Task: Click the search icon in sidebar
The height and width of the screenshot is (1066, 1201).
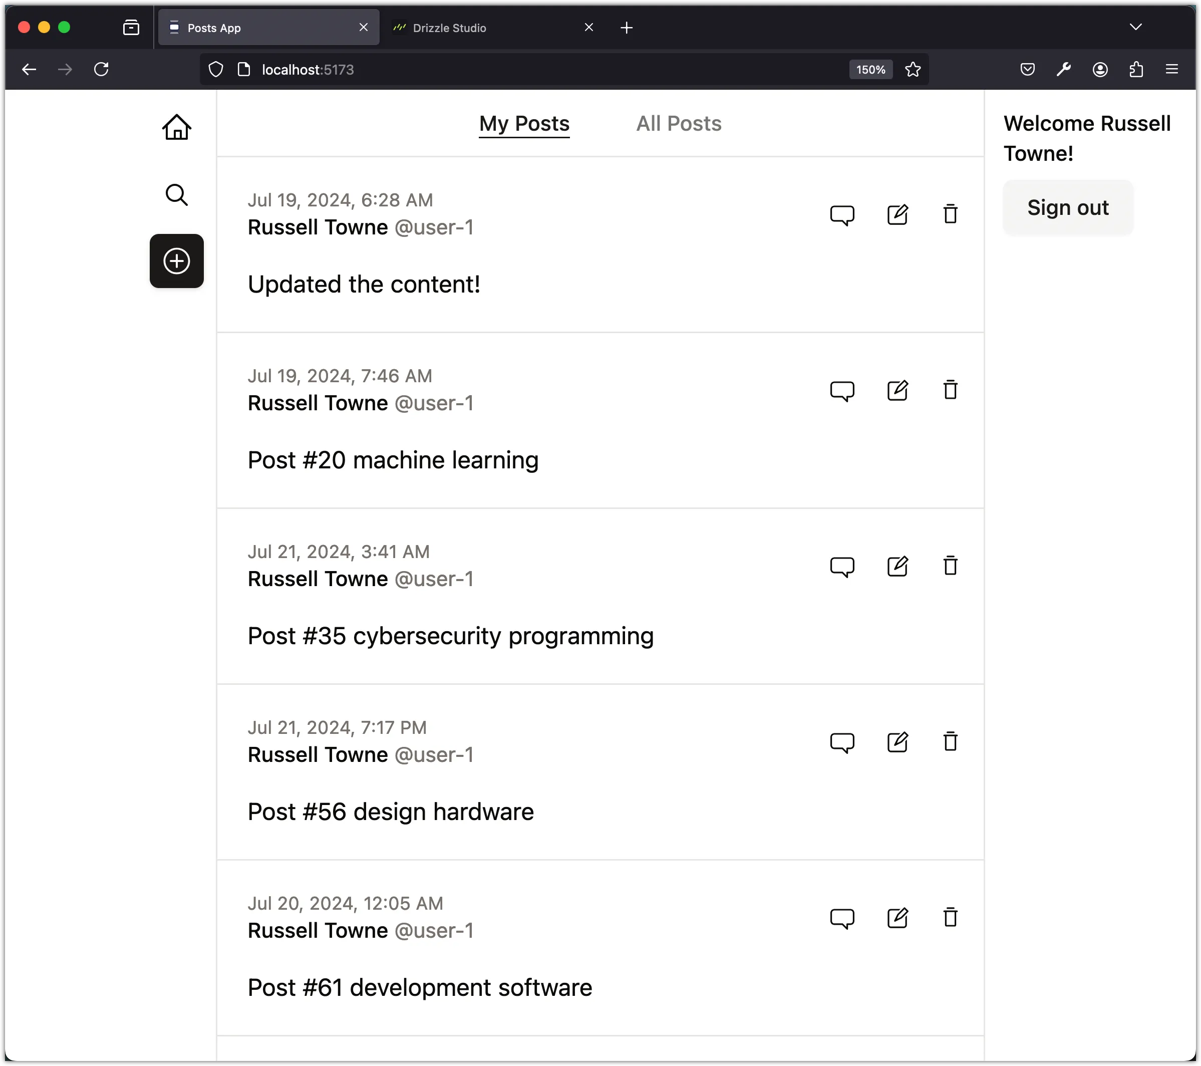Action: [x=176, y=194]
